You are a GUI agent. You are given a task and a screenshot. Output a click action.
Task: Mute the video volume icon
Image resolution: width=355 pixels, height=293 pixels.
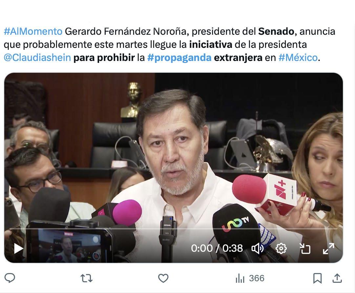coord(258,248)
